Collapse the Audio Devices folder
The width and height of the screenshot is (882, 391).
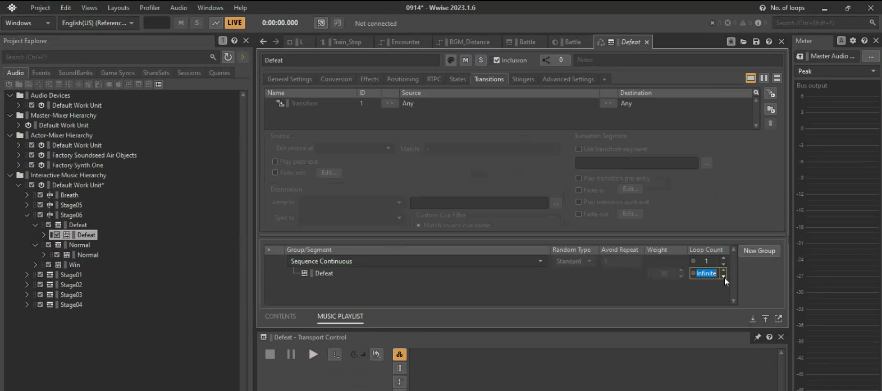(10, 95)
